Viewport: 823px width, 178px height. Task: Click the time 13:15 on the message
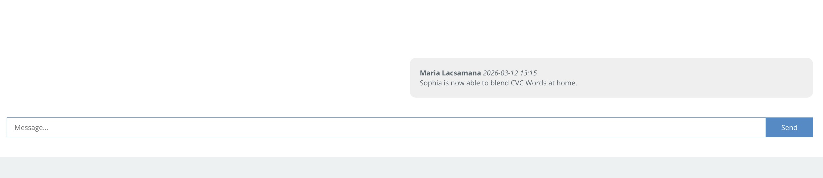pos(528,73)
